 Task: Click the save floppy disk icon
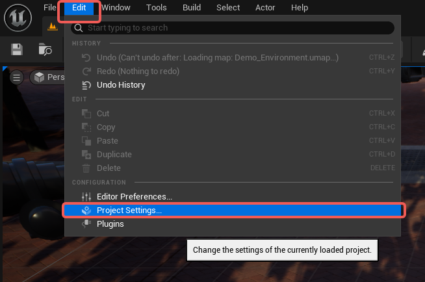coord(17,49)
